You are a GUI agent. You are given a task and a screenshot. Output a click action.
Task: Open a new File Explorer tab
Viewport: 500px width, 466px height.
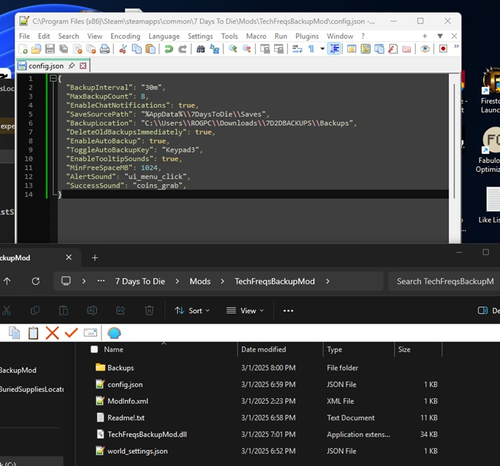(x=95, y=258)
